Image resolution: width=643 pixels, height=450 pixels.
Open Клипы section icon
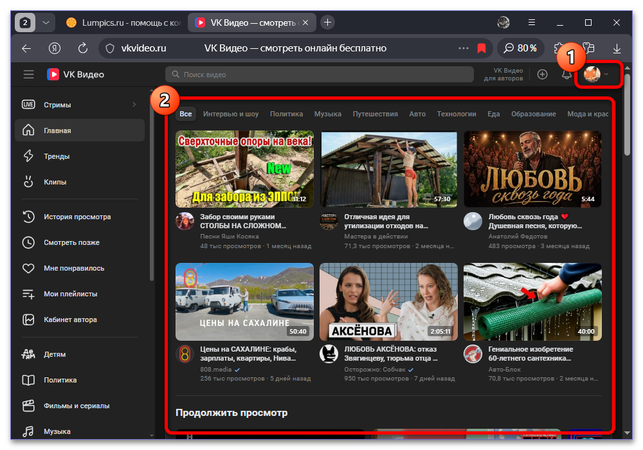pyautogui.click(x=28, y=181)
